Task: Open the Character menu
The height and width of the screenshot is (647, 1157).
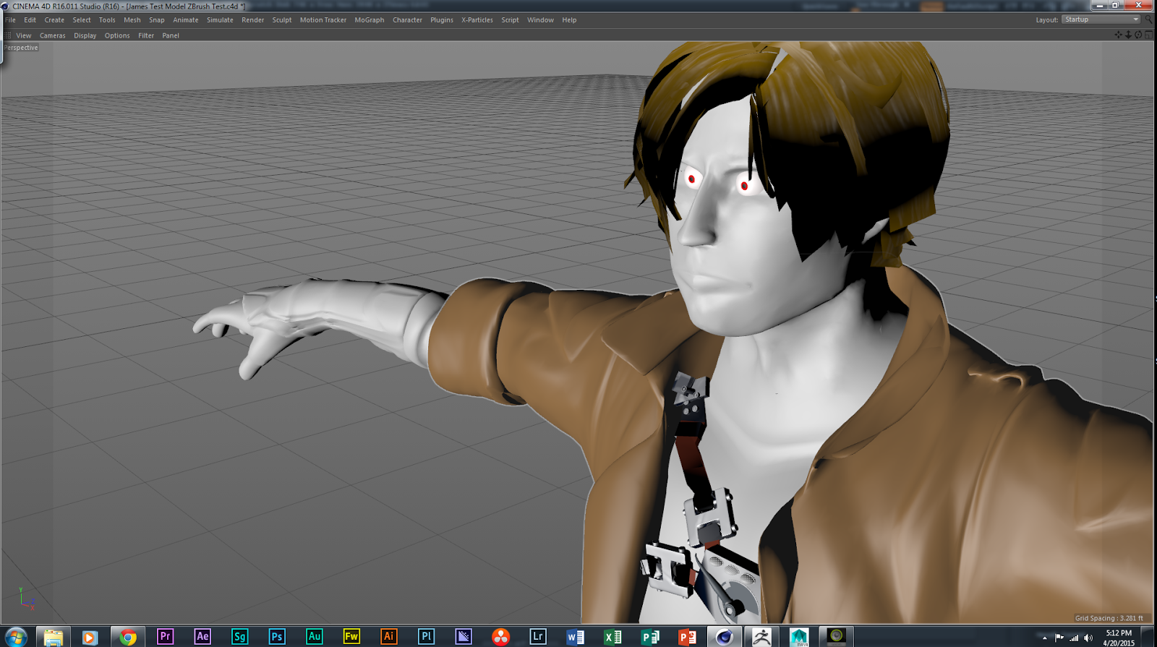Action: tap(407, 20)
